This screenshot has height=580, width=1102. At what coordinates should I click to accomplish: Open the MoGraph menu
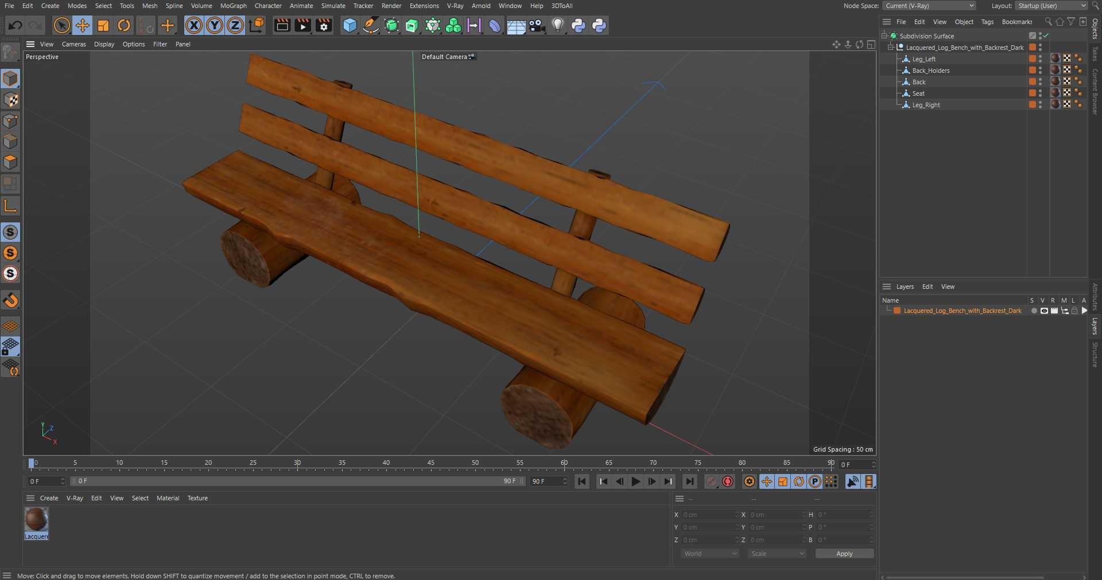pyautogui.click(x=233, y=6)
